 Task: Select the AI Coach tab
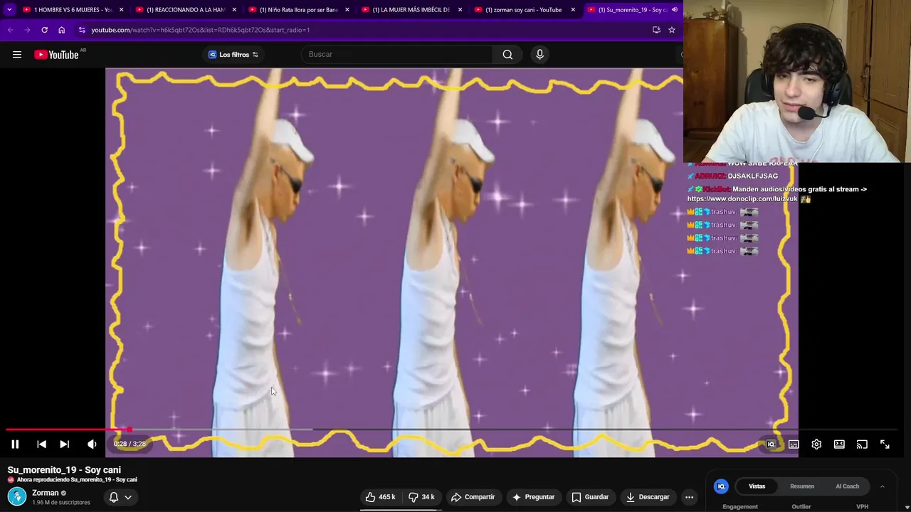pos(847,486)
